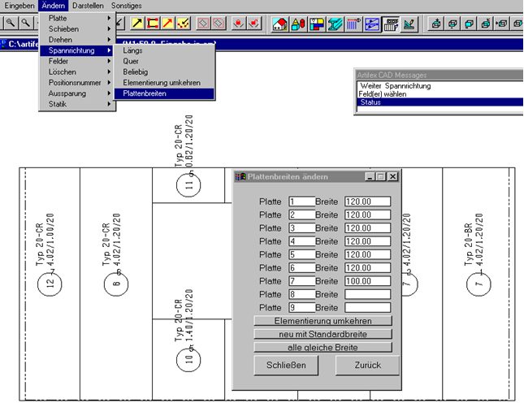Screen dimensions: 524x403
Task: Click the multicolored squares toolbar icon
Action: tap(316, 24)
